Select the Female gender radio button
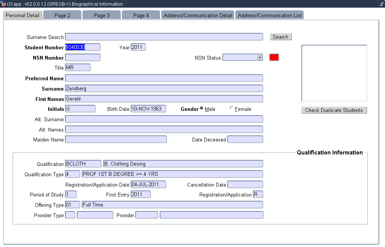Image resolution: width=385 pixels, height=247 pixels. tap(231, 109)
